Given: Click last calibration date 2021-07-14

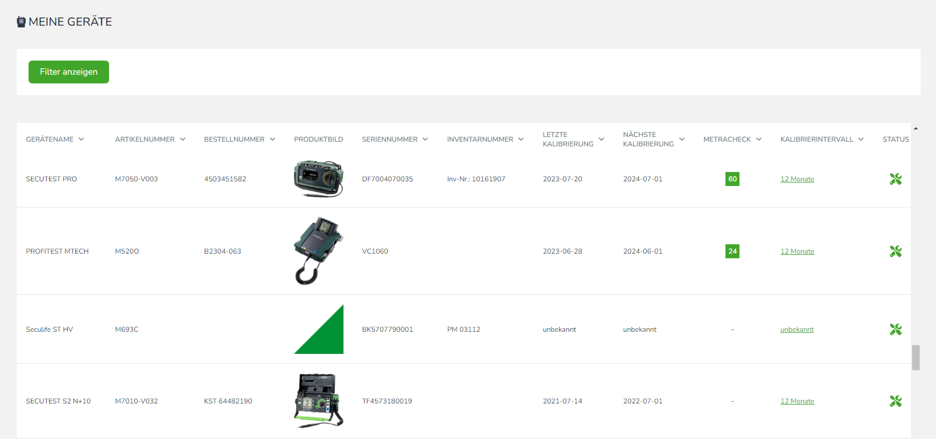Looking at the screenshot, I should [562, 401].
